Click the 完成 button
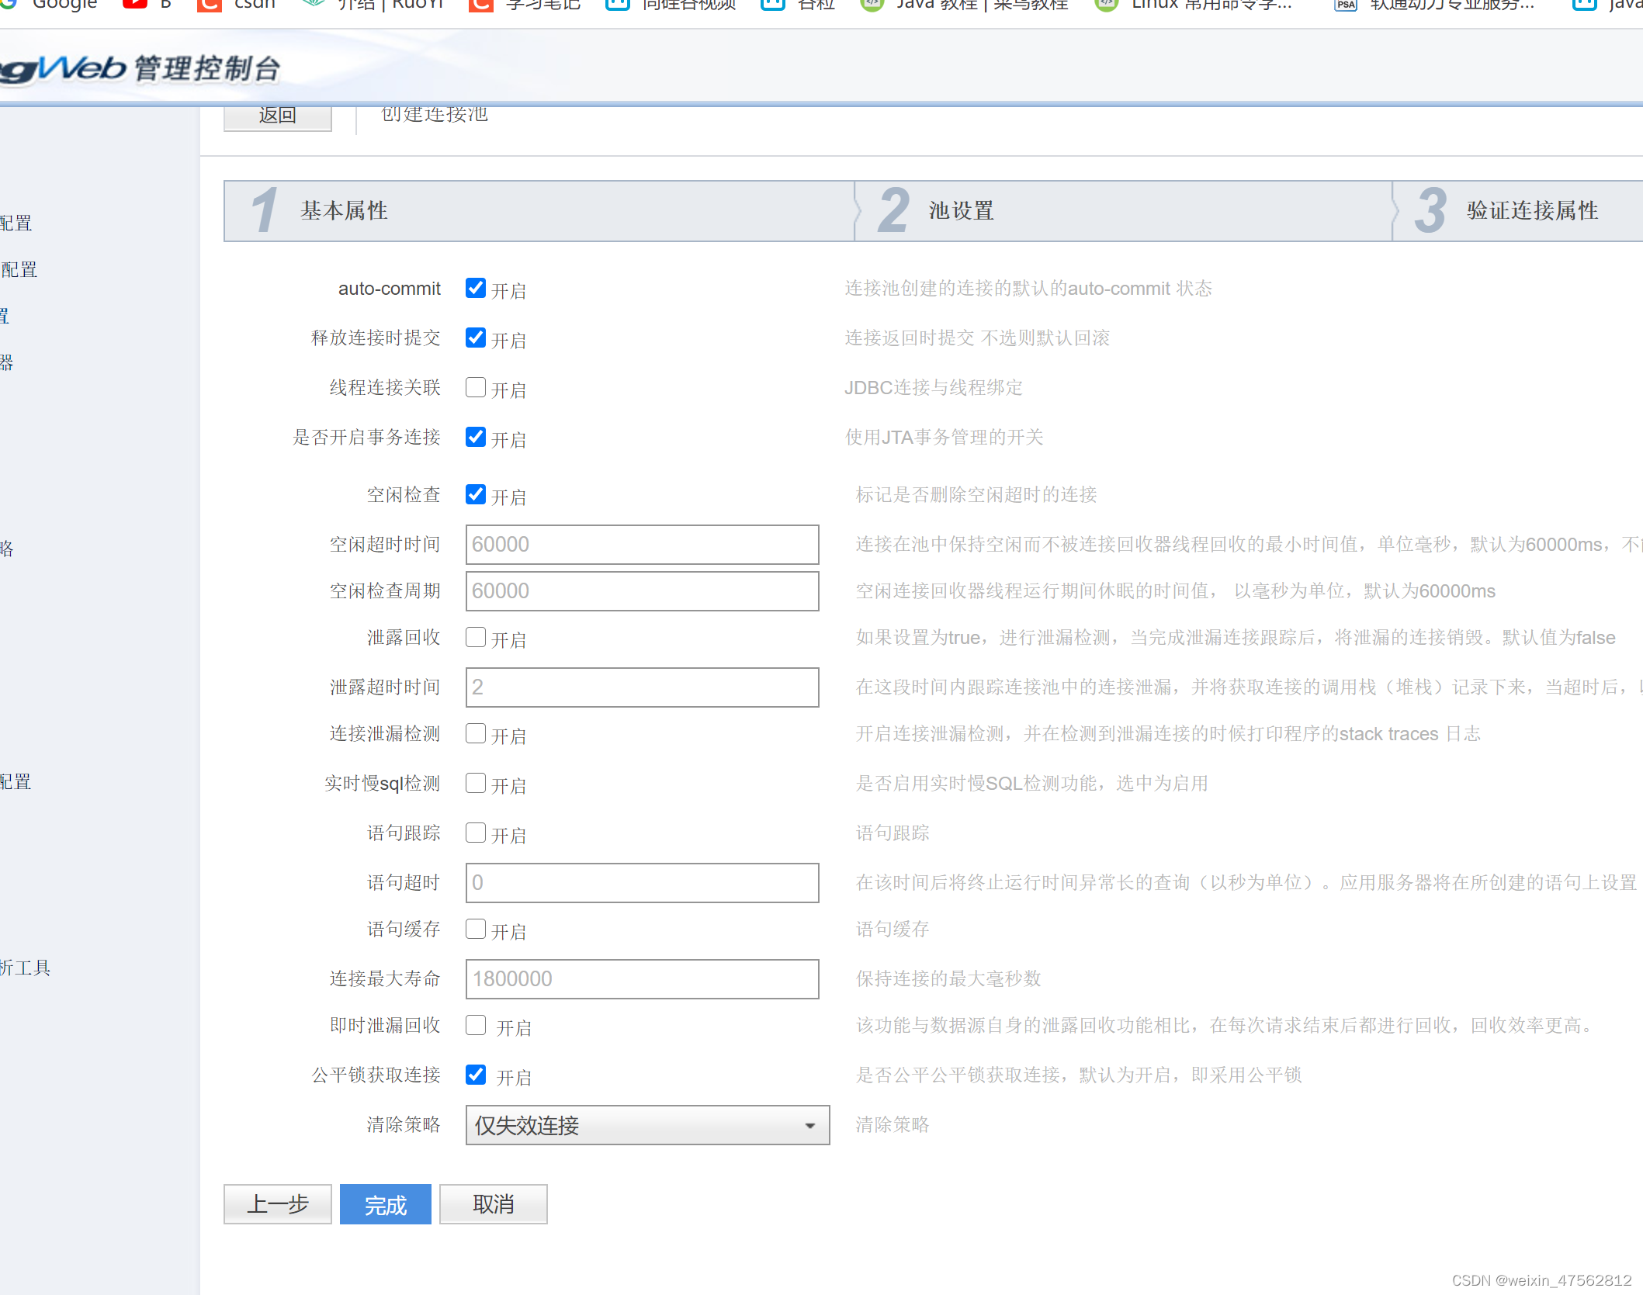 386,1204
